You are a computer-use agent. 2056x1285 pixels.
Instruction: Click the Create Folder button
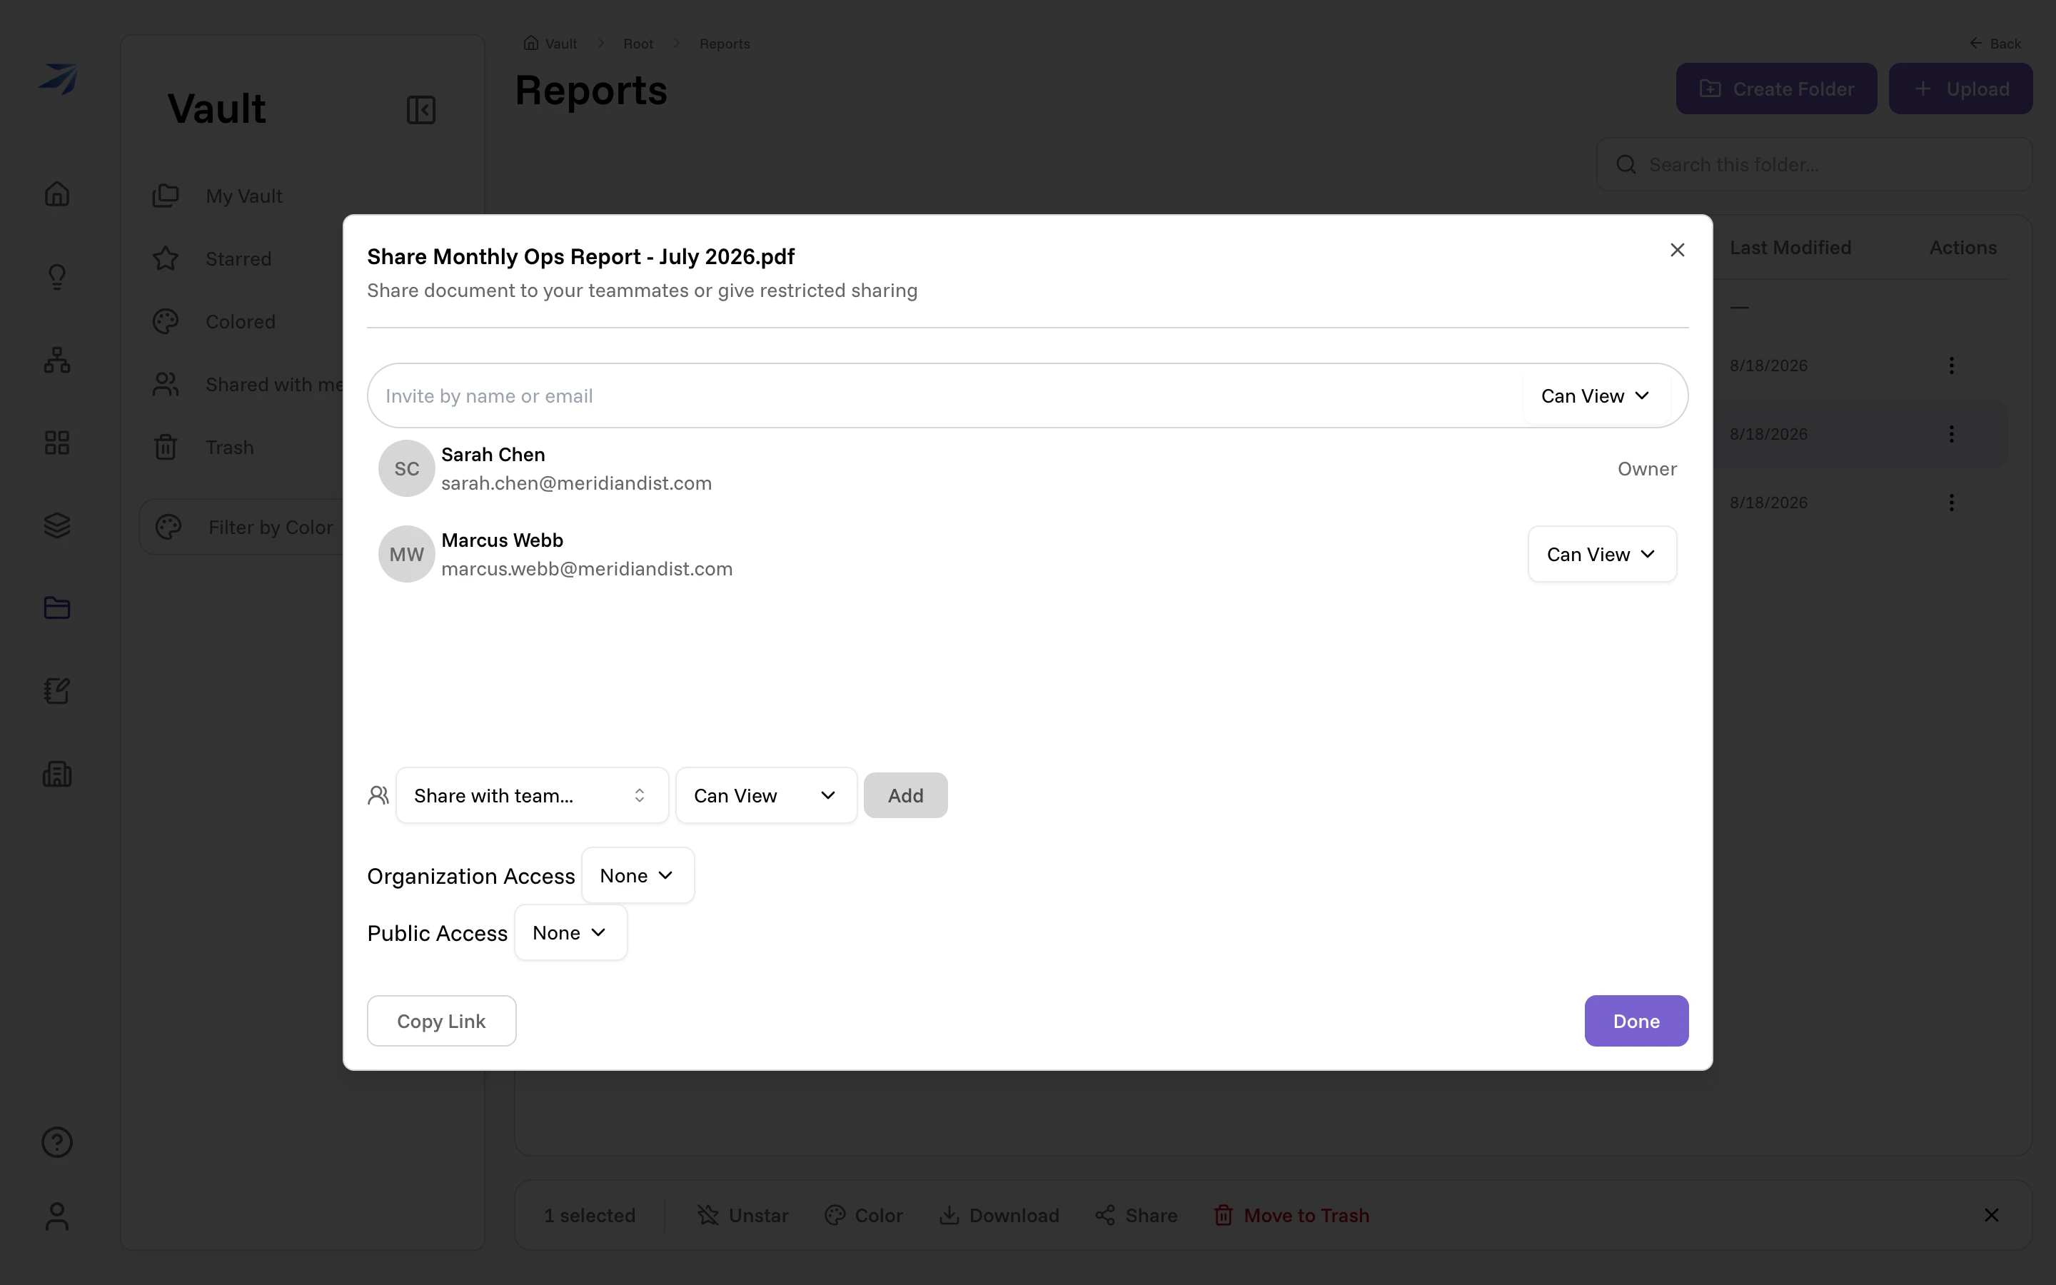[x=1776, y=89]
